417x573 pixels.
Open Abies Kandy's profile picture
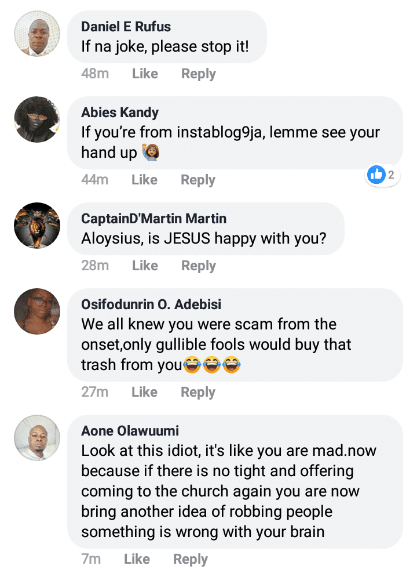37,119
